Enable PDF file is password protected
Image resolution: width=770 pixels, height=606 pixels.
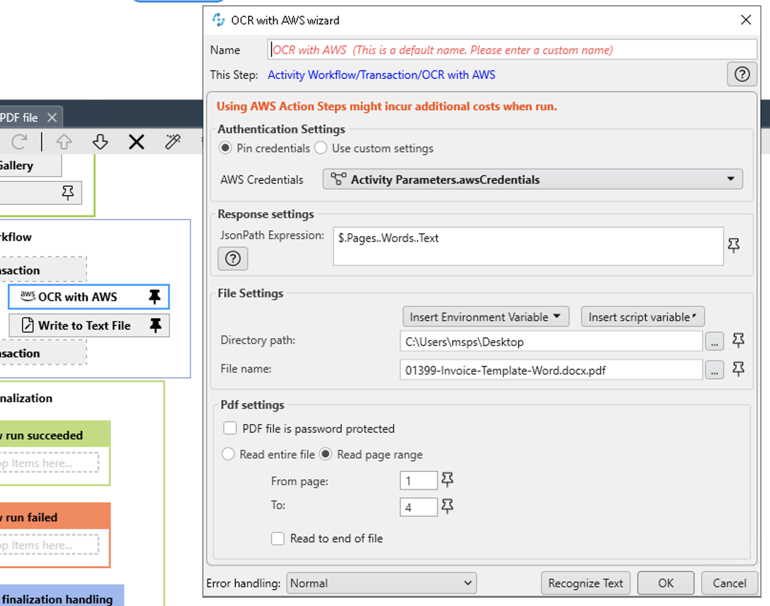click(x=230, y=428)
